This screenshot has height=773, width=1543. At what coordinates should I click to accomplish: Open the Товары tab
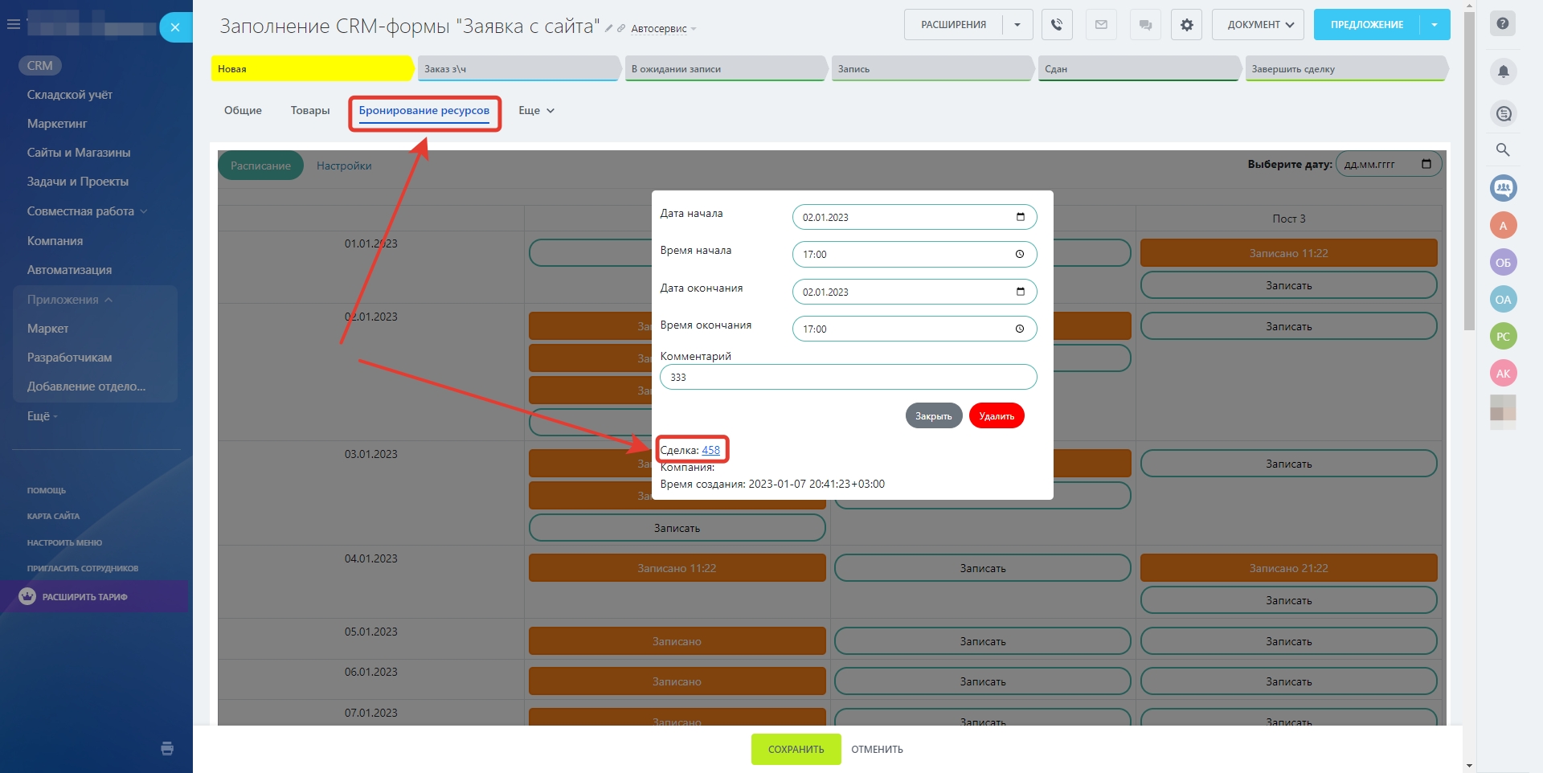(310, 111)
